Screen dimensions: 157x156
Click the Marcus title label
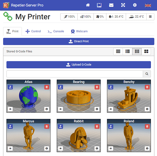tap(28, 121)
